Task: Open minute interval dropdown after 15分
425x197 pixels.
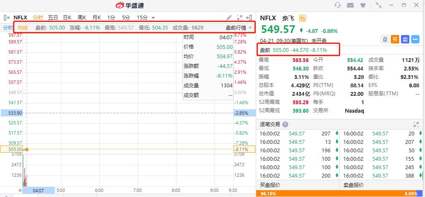Action: (153, 18)
